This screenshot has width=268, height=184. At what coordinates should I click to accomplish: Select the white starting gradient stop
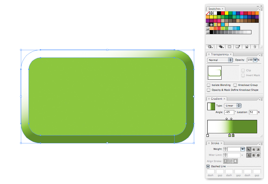208,135
